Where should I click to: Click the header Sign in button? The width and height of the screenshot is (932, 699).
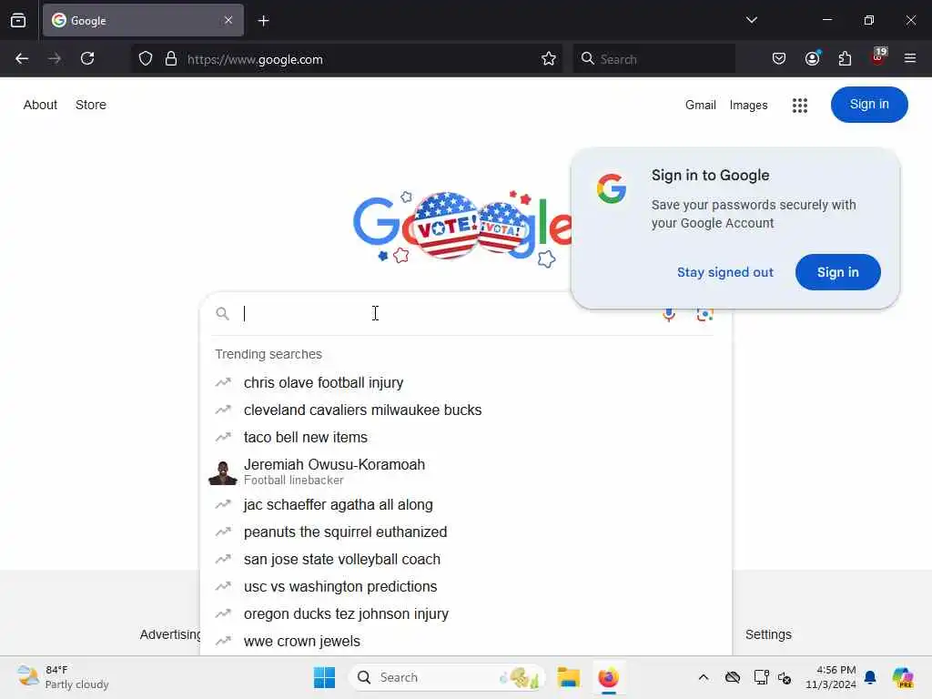coord(869,105)
